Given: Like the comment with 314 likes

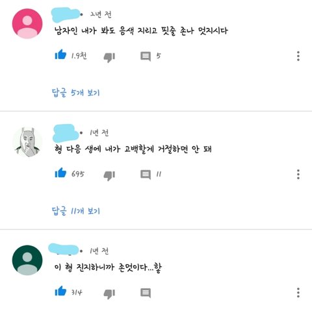Looking at the screenshot, I should point(60,291).
